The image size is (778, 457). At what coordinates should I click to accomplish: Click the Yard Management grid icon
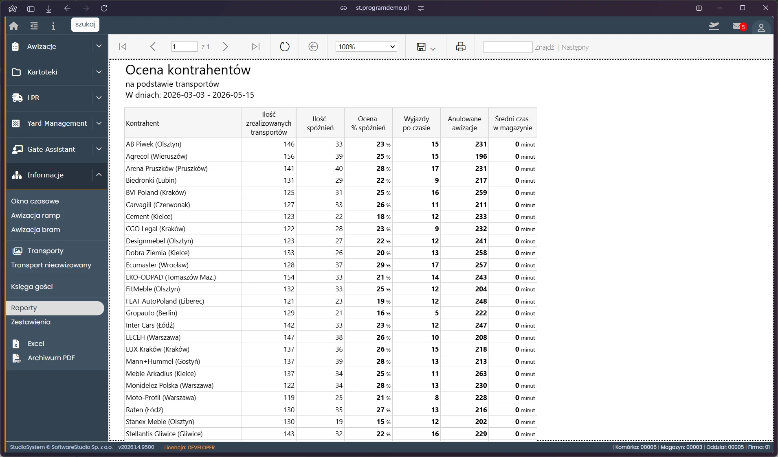16,123
